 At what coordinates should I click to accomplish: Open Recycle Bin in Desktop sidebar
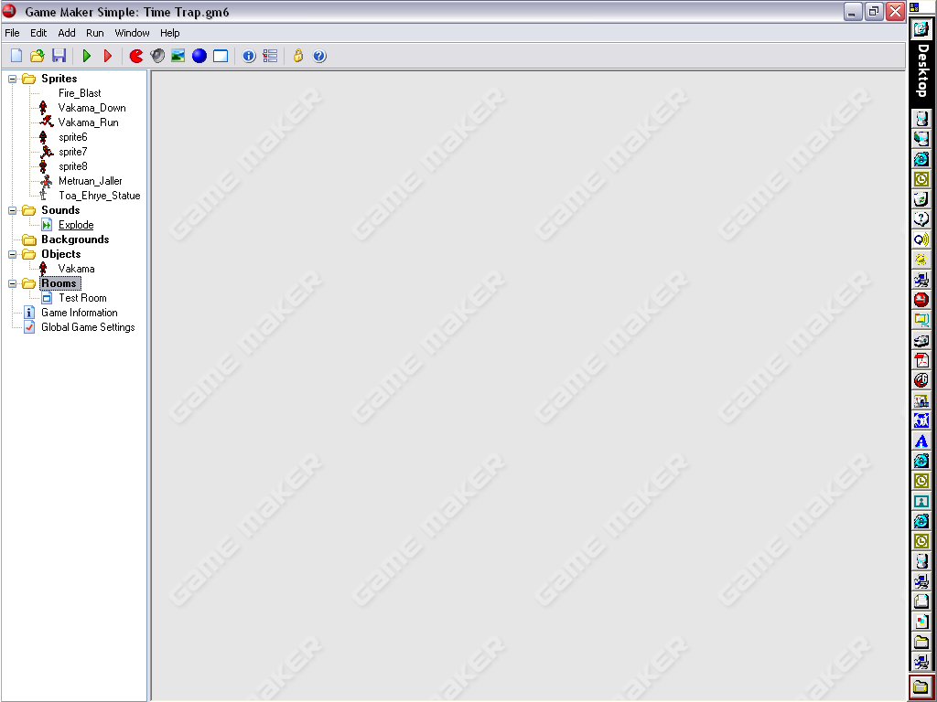point(921,198)
